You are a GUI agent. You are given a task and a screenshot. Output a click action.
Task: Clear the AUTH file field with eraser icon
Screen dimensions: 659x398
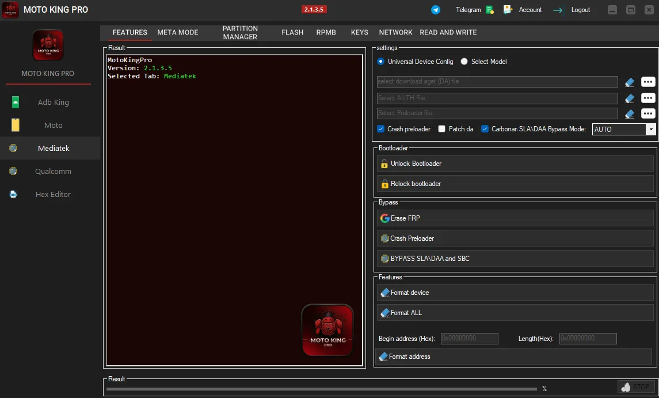pos(630,98)
